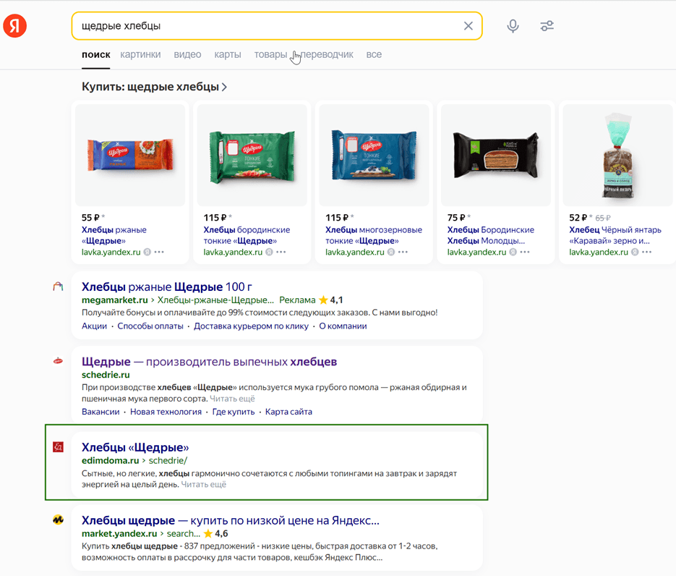This screenshot has height=576, width=676.
Task: Click megamarket favicon beside first result
Action: click(59, 287)
